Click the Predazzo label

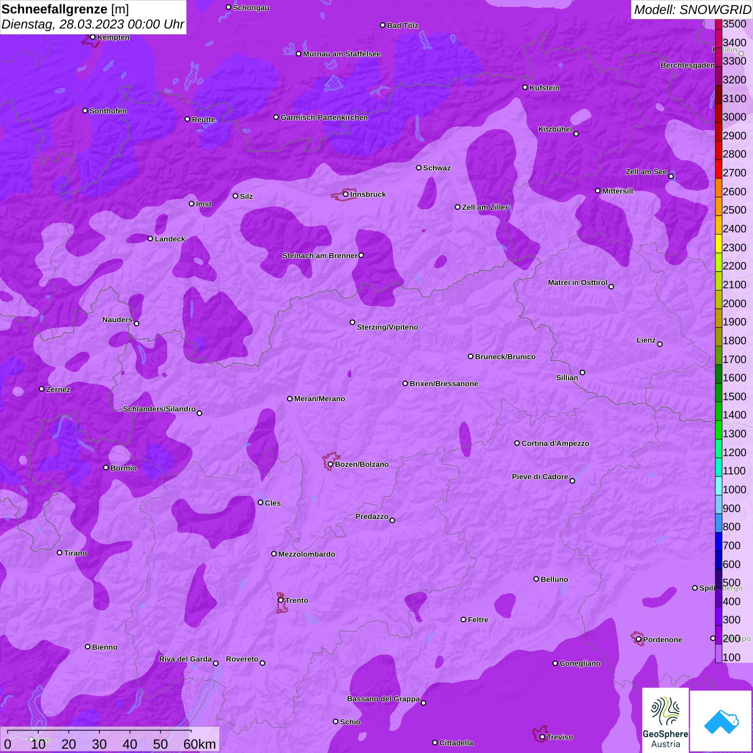(372, 516)
